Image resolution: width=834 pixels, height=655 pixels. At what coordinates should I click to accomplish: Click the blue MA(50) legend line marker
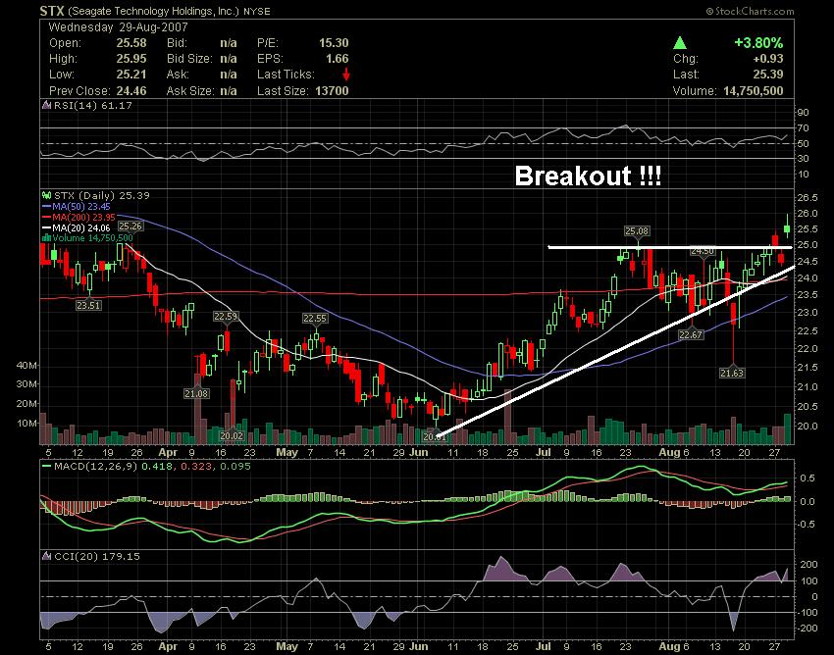click(x=47, y=207)
